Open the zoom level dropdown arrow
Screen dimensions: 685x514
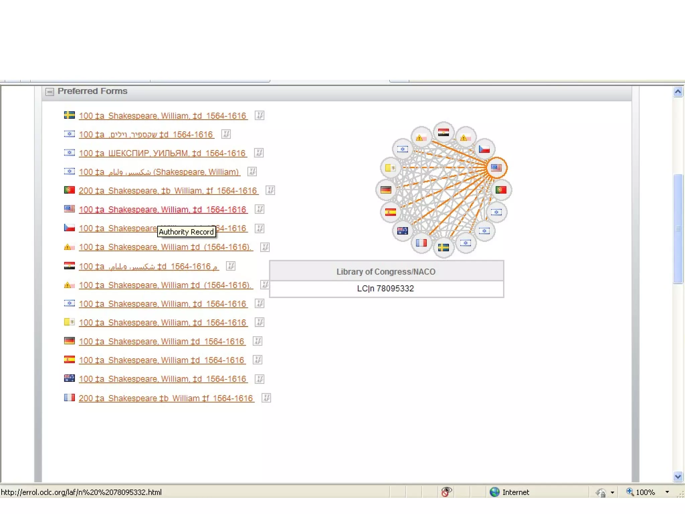667,492
